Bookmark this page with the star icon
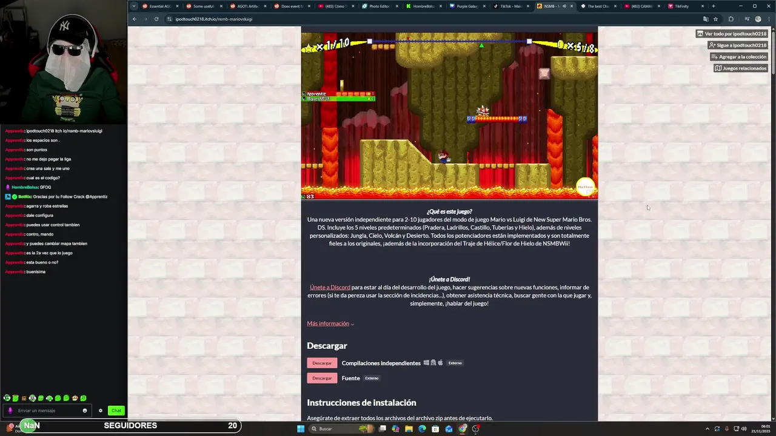Image resolution: width=776 pixels, height=436 pixels. 715,19
